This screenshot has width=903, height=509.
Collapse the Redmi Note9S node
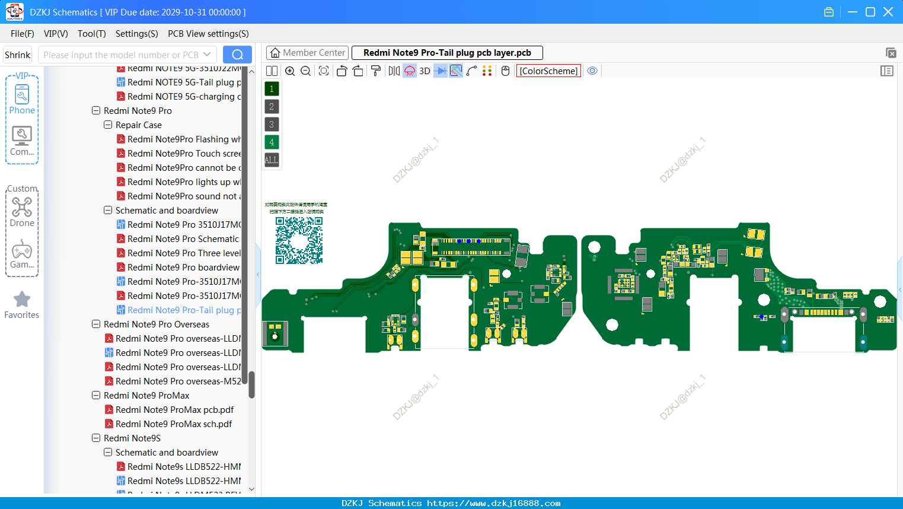click(96, 438)
